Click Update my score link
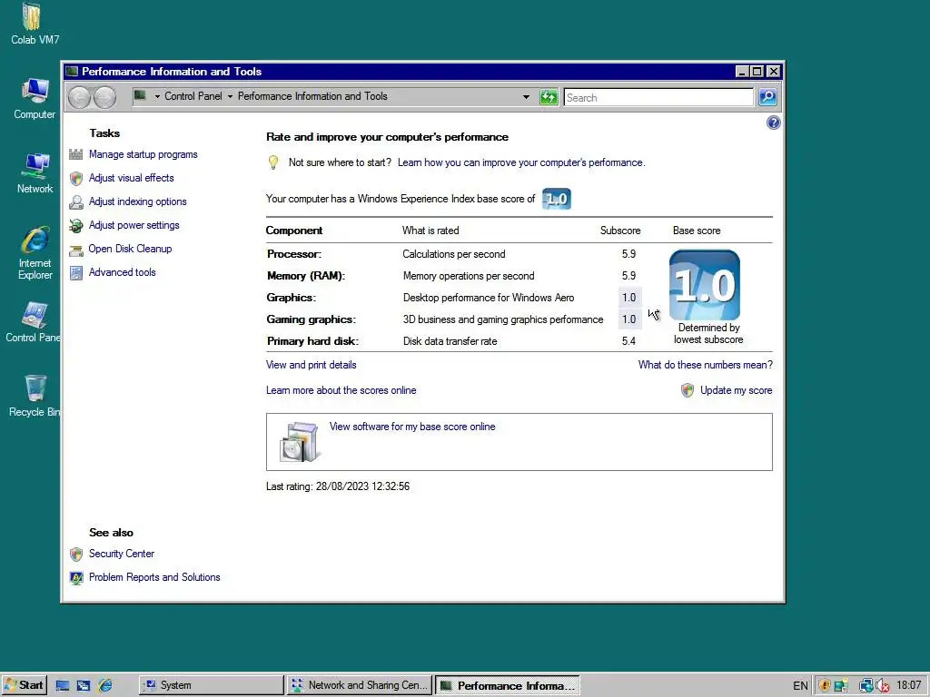 pyautogui.click(x=736, y=390)
